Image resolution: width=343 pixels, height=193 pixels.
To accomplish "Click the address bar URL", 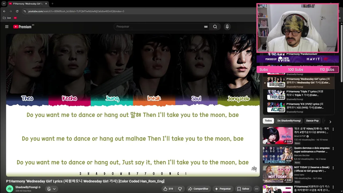I will (76, 11).
